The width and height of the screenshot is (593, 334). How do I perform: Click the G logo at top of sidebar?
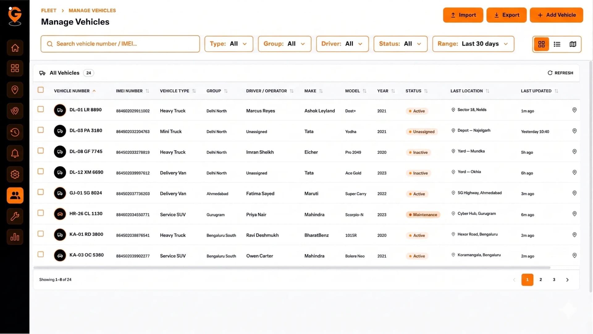pyautogui.click(x=15, y=16)
